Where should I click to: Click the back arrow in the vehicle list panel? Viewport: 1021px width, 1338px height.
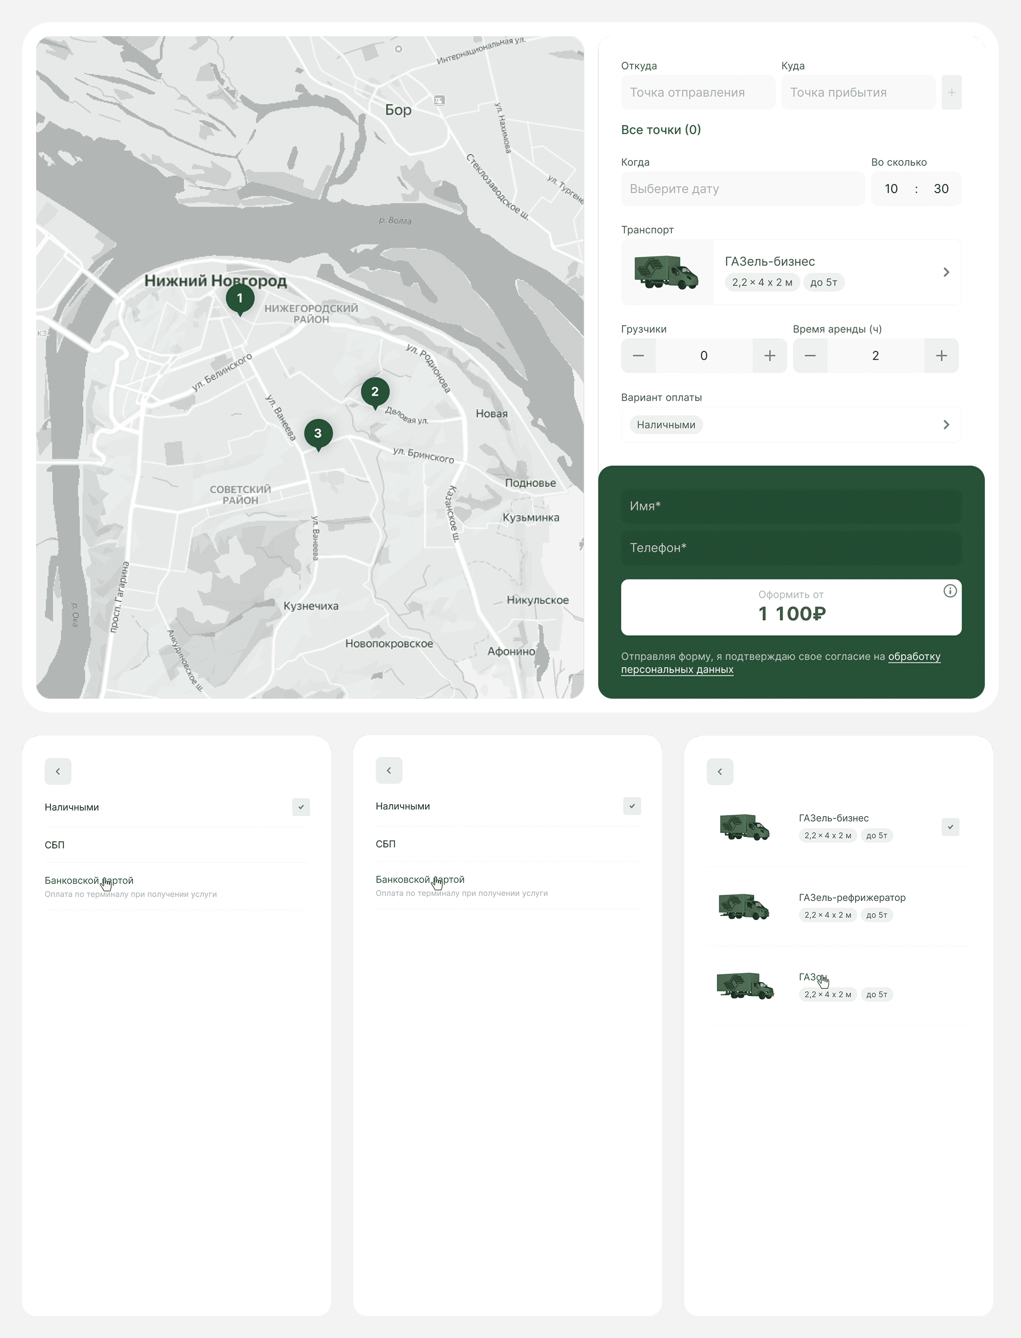coord(720,771)
